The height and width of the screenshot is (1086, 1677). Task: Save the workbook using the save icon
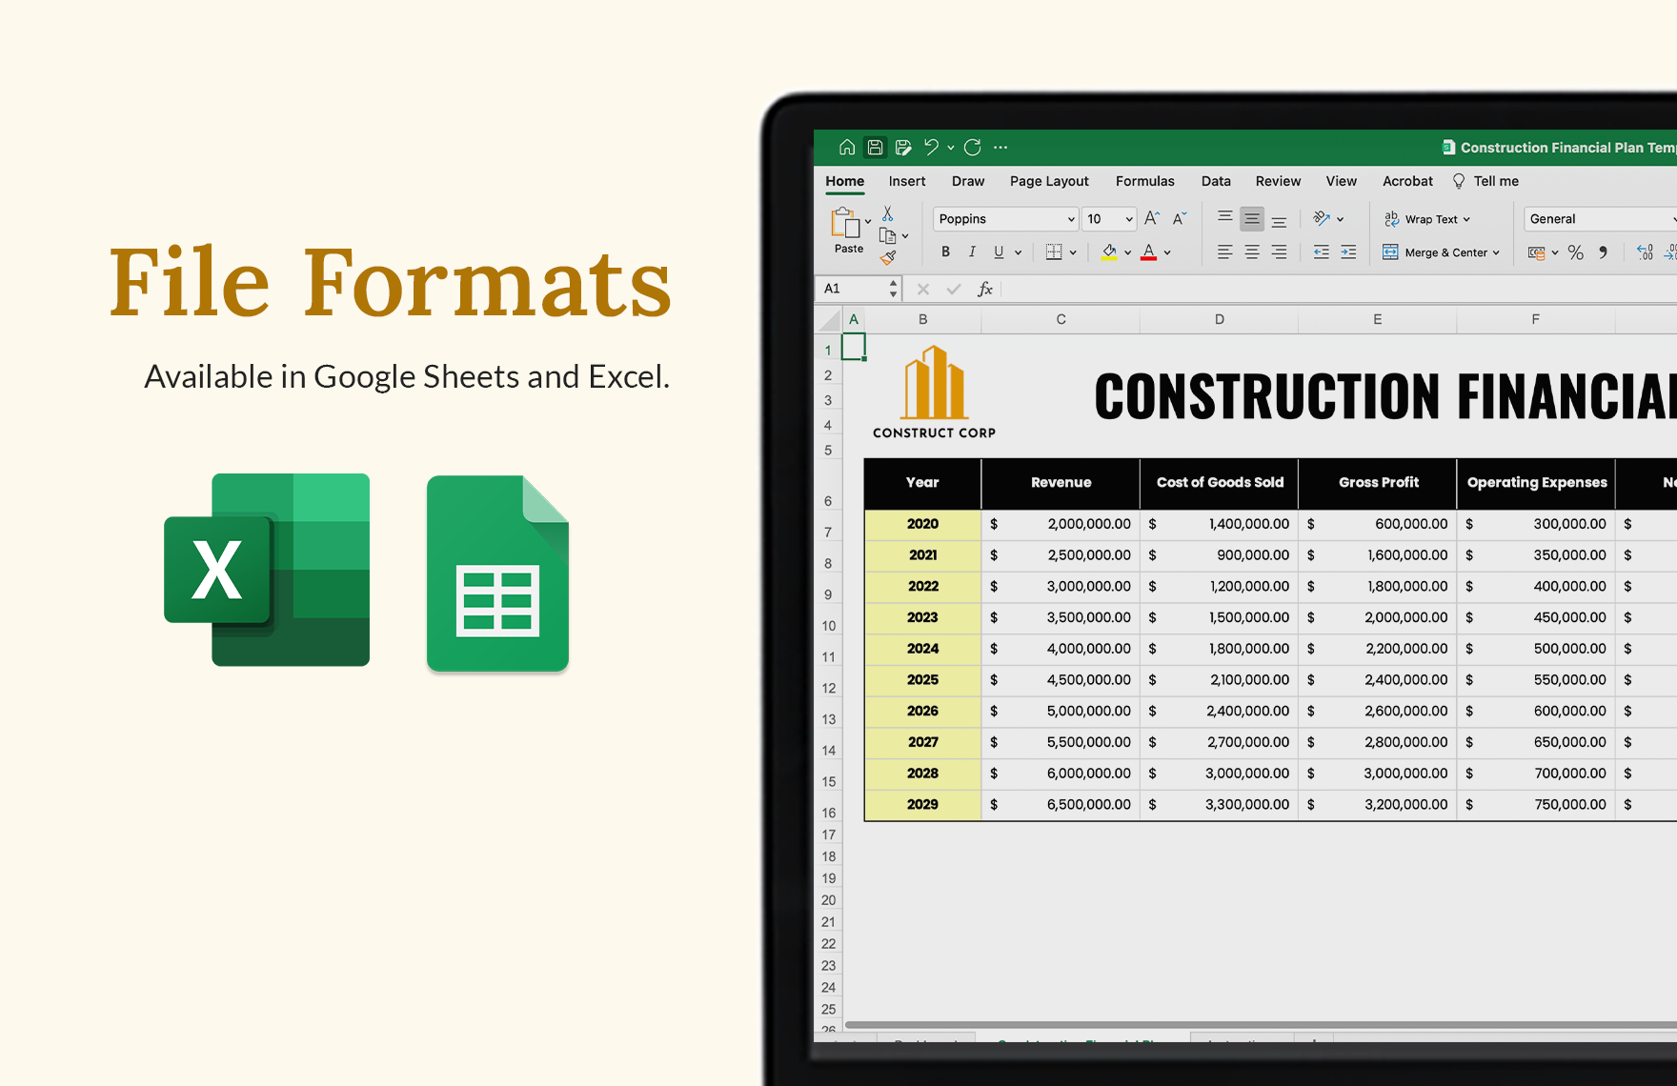875,147
